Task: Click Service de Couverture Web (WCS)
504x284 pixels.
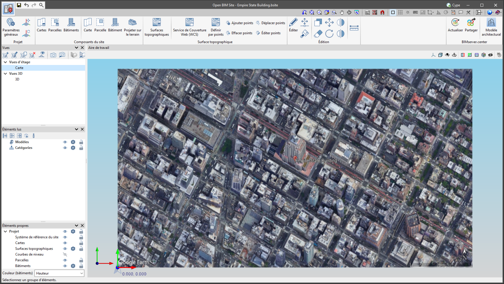Action: pyautogui.click(x=189, y=27)
